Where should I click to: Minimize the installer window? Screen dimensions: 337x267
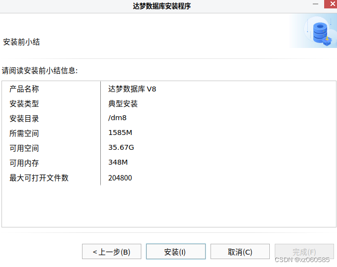pyautogui.click(x=315, y=4)
